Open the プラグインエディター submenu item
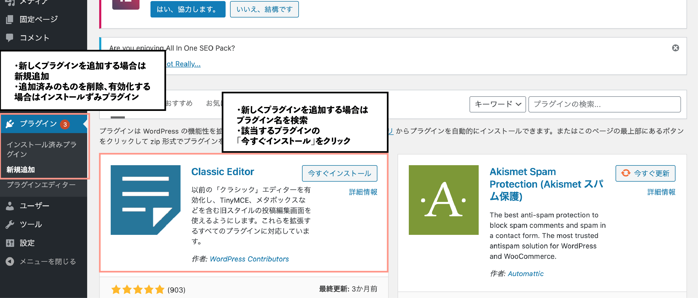The width and height of the screenshot is (698, 298). (41, 185)
